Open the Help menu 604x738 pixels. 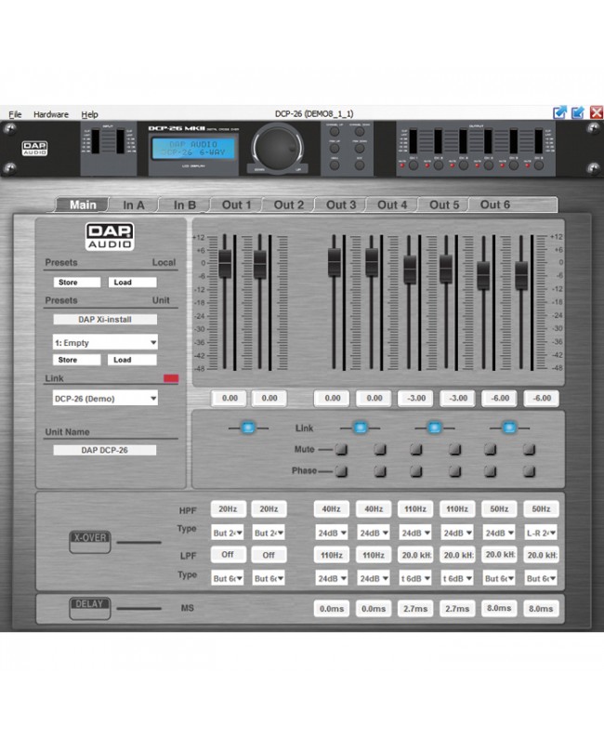89,114
